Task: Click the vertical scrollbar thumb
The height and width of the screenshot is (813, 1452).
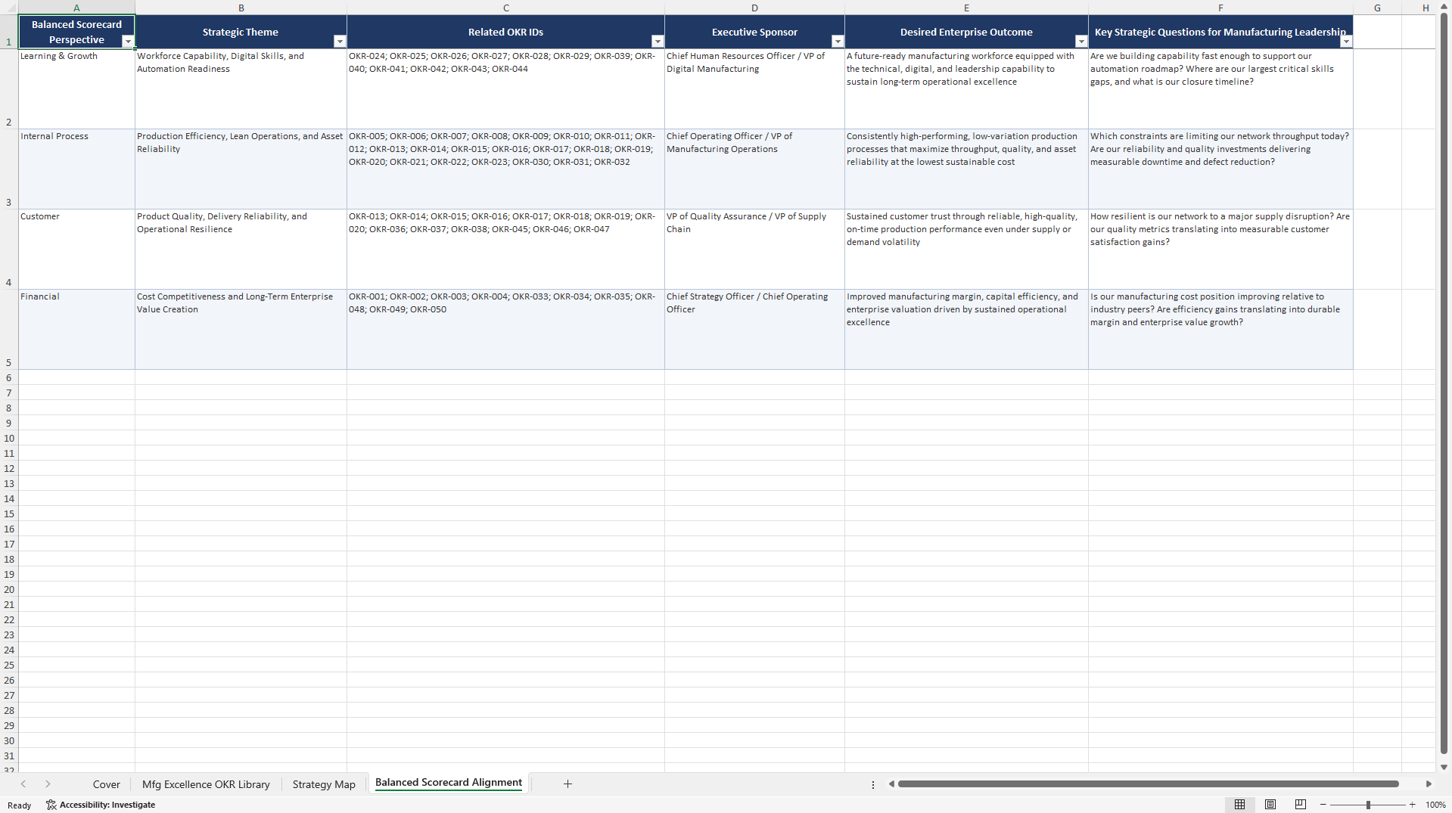Action: point(1444,383)
